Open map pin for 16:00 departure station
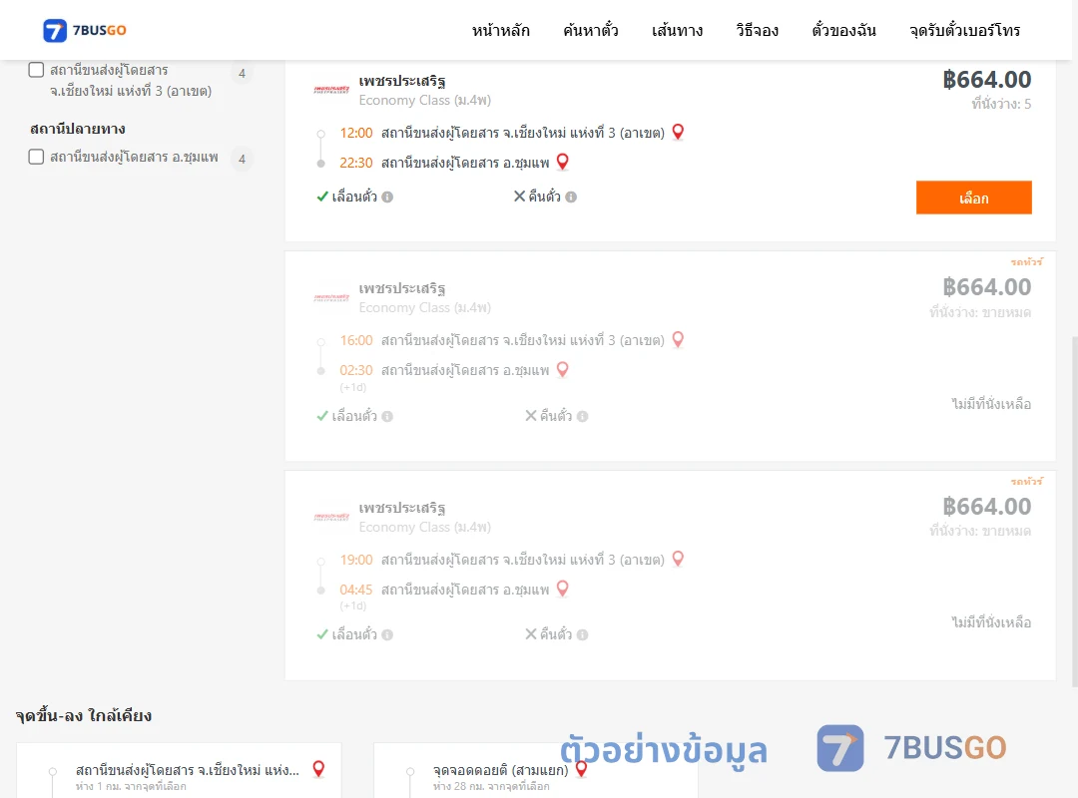The width and height of the screenshot is (1078, 798). pos(678,339)
